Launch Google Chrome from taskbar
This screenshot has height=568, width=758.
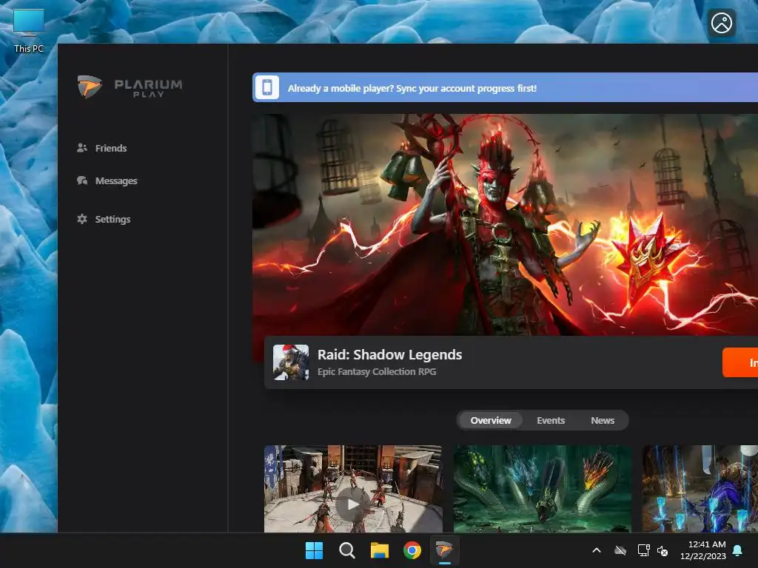[x=412, y=550]
